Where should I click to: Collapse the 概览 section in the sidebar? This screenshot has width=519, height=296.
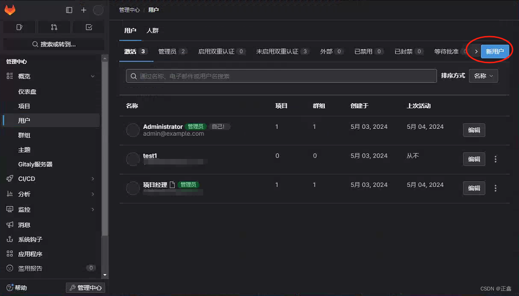[92, 76]
